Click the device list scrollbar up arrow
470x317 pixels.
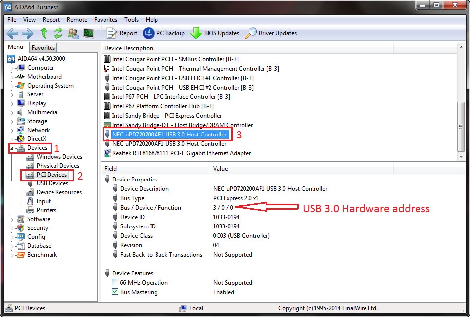(461, 47)
